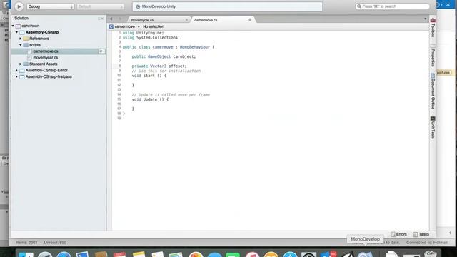Click the Run play button in toolbar
Viewport: 457px width, 257px height.
pyautogui.click(x=19, y=6)
